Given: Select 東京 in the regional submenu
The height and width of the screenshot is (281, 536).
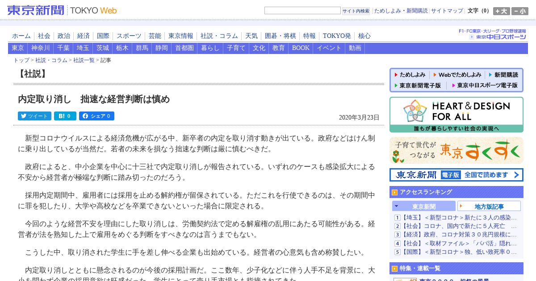Looking at the screenshot, I should (18, 48).
